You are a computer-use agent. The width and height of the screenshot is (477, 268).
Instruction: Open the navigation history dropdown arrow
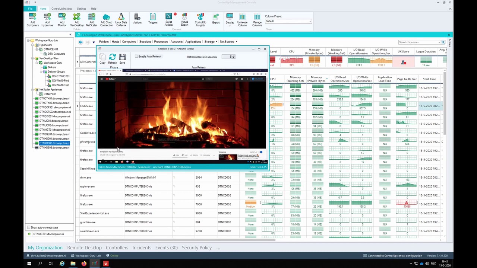94,42
